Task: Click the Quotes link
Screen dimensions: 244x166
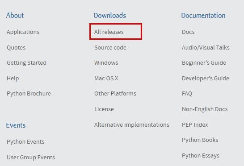Action: click(x=16, y=48)
